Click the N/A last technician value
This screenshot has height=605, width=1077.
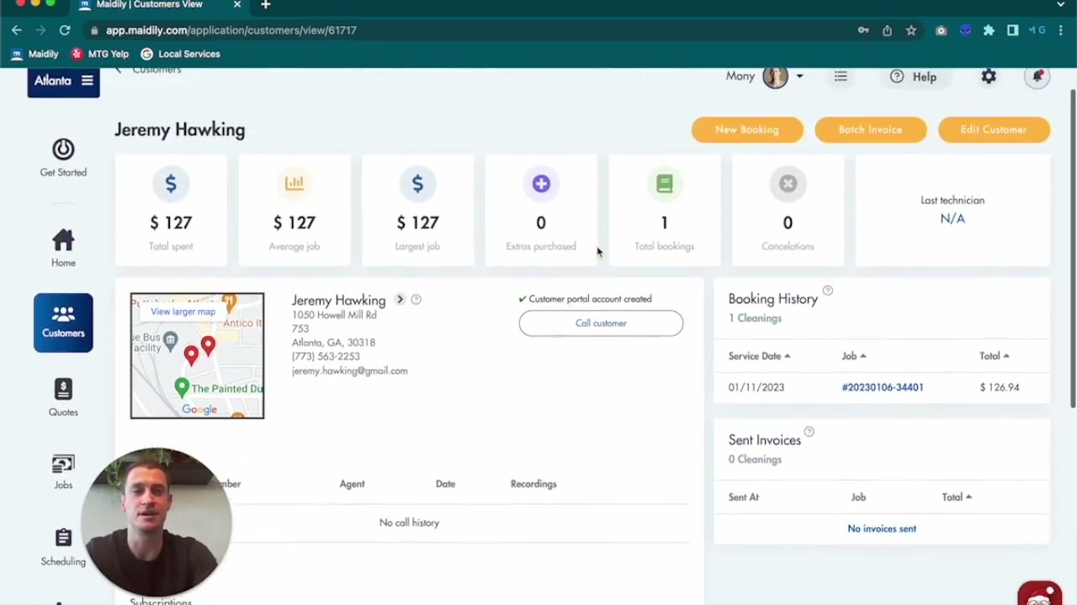tap(952, 218)
